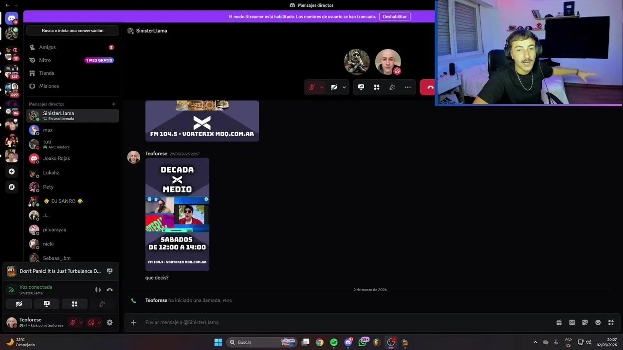This screenshot has height=350, width=623.
Task: Open Amigos tab
Action: click(73, 47)
